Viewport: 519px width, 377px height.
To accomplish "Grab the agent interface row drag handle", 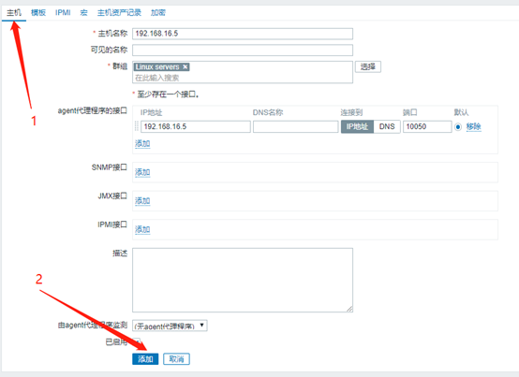I will click(x=137, y=126).
